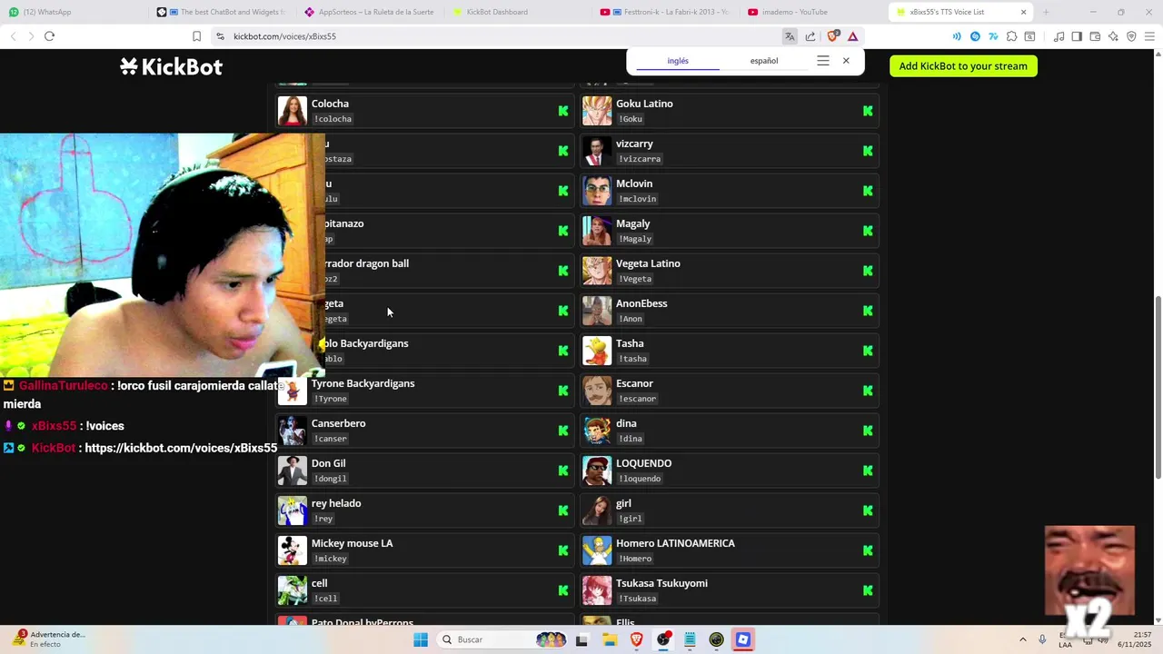Bookmark this page with the bookmark icon
Image resolution: width=1163 pixels, height=654 pixels.
pos(196,36)
